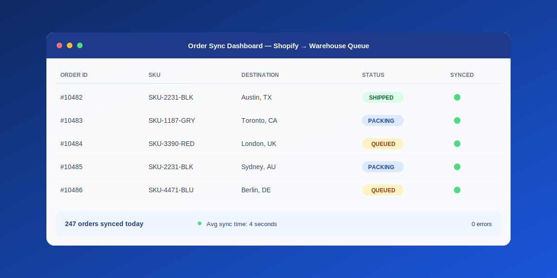Click the QUEUED badge for order #10484
Screen dimensions: 557x278
383,144
